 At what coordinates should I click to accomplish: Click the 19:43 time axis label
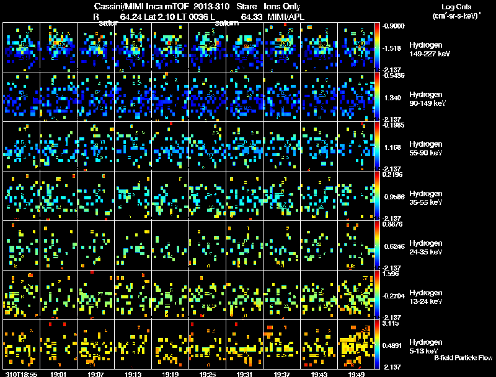(319, 374)
